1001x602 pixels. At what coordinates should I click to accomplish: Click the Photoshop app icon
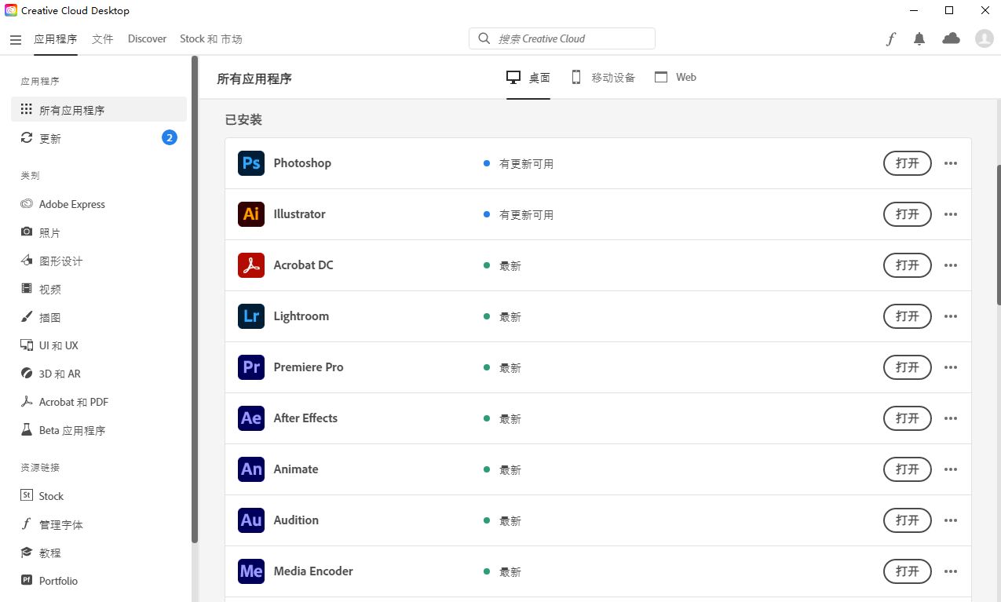[x=250, y=162]
